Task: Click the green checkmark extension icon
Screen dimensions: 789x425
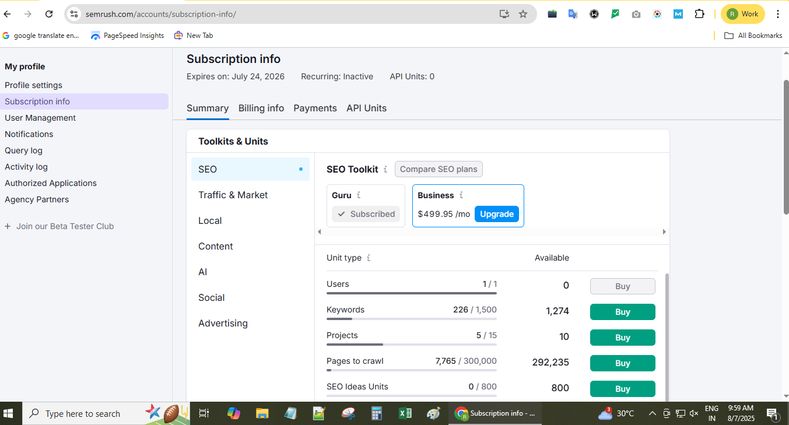Action: [x=615, y=14]
